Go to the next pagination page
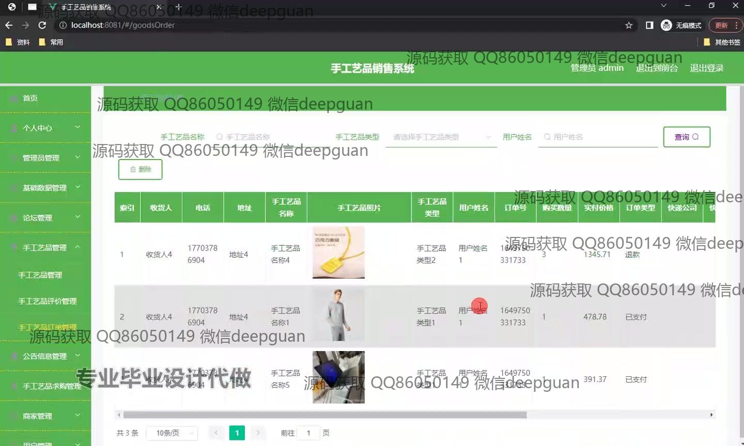The height and width of the screenshot is (446, 744). click(x=258, y=433)
